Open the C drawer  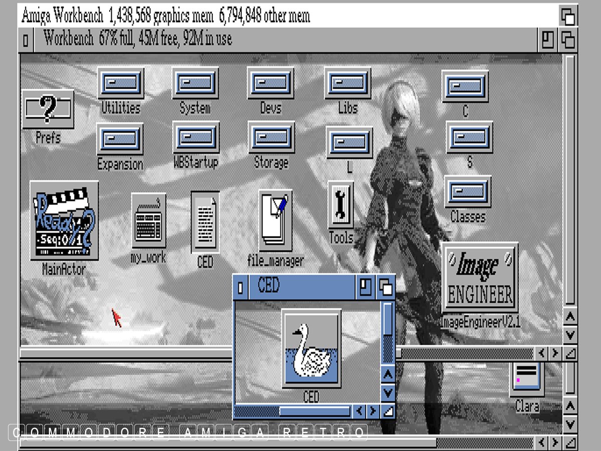pos(465,86)
